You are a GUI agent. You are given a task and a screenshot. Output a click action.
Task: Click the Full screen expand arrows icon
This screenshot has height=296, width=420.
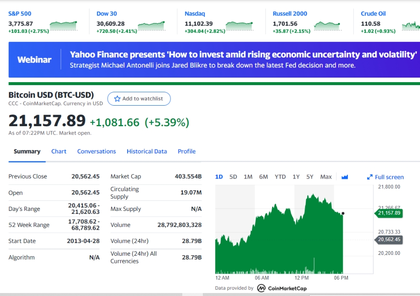pos(370,177)
